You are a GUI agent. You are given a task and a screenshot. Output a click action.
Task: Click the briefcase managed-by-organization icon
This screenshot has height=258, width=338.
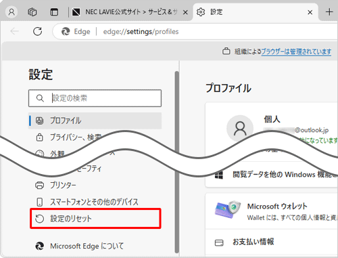point(226,51)
